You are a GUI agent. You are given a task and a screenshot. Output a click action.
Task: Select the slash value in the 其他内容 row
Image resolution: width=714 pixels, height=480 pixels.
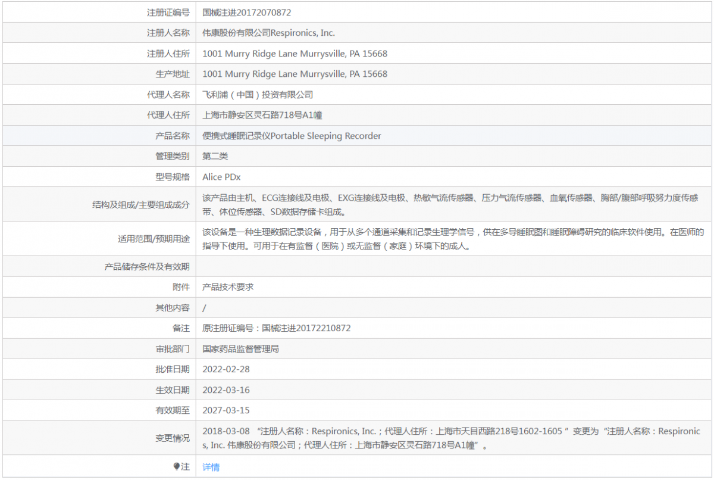coord(204,307)
